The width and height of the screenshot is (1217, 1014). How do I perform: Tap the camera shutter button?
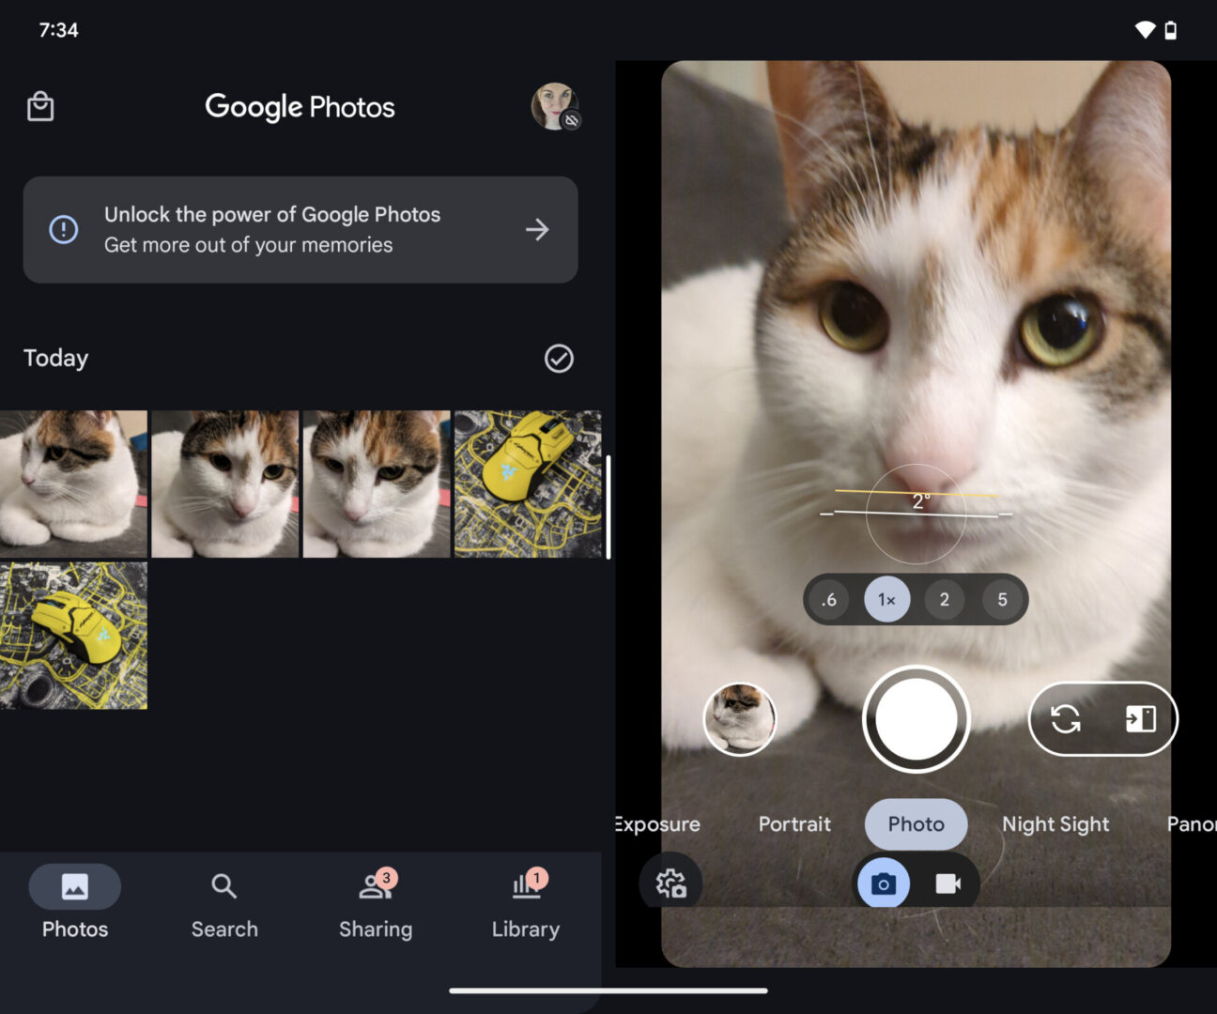pyautogui.click(x=916, y=719)
